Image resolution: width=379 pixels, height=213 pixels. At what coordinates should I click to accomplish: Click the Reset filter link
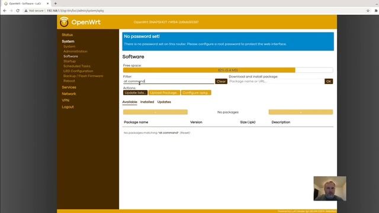185,133
